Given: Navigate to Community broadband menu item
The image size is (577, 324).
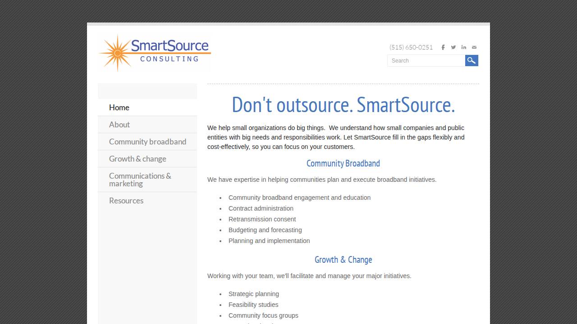Looking at the screenshot, I should click(147, 141).
